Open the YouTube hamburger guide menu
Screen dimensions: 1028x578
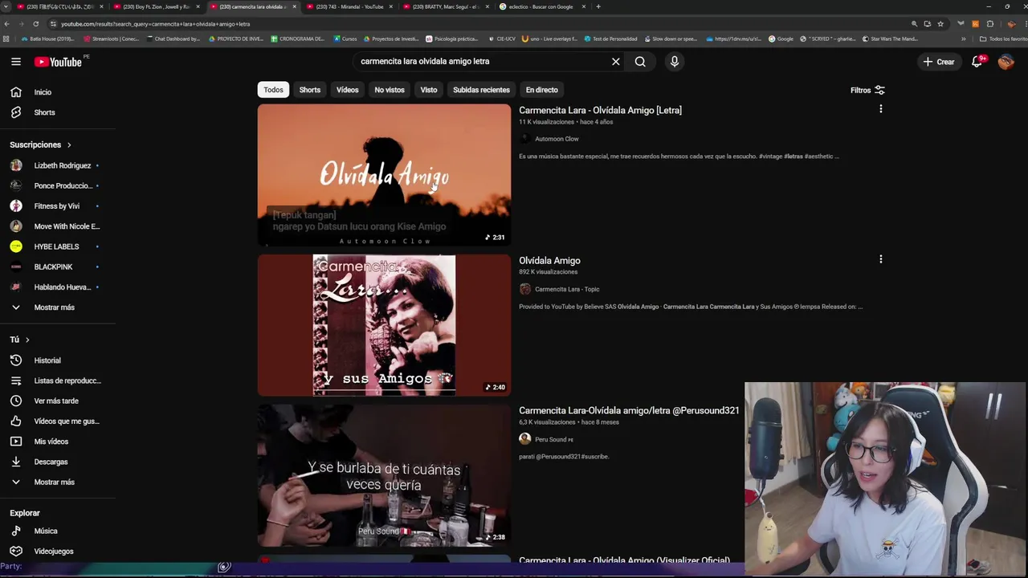pyautogui.click(x=15, y=62)
